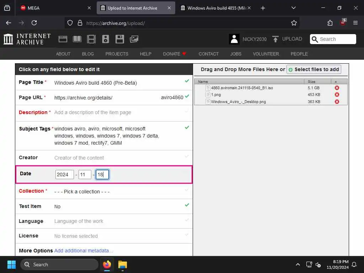Open the ABOUT menu item
This screenshot has width=364, height=273.
pyautogui.click(x=63, y=54)
